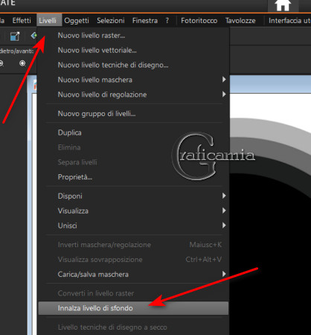311x335 pixels.
Task: Open the Tavolozze menu
Action: (240, 20)
